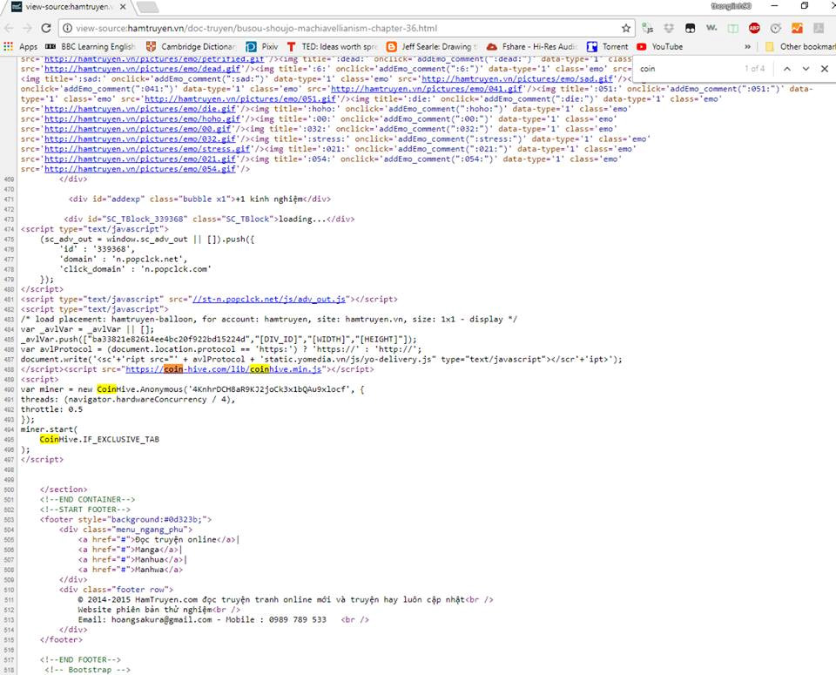836x675 pixels.
Task: Go to next find result
Action: point(806,68)
